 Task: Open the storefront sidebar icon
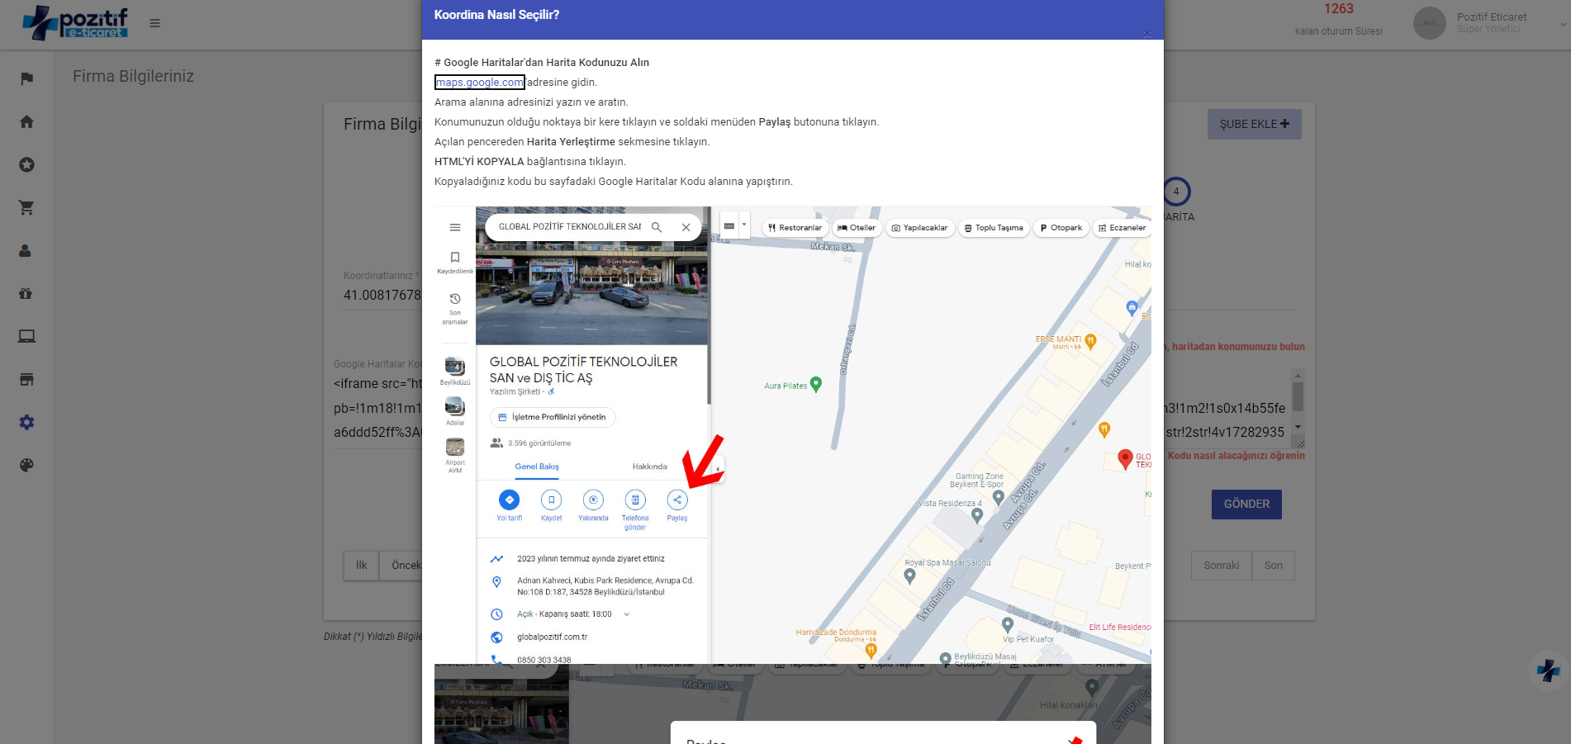click(26, 379)
